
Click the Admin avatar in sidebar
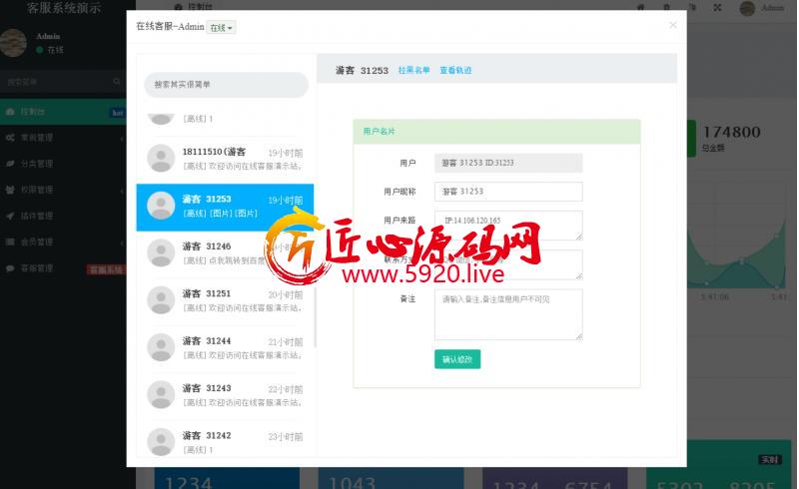tap(13, 43)
